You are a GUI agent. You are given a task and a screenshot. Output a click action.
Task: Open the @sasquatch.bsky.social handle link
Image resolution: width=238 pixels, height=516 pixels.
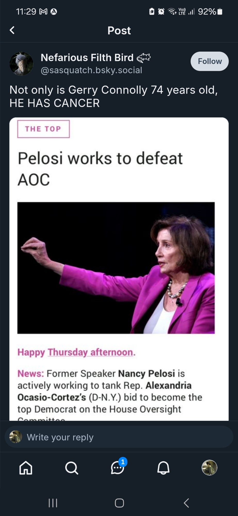click(91, 70)
